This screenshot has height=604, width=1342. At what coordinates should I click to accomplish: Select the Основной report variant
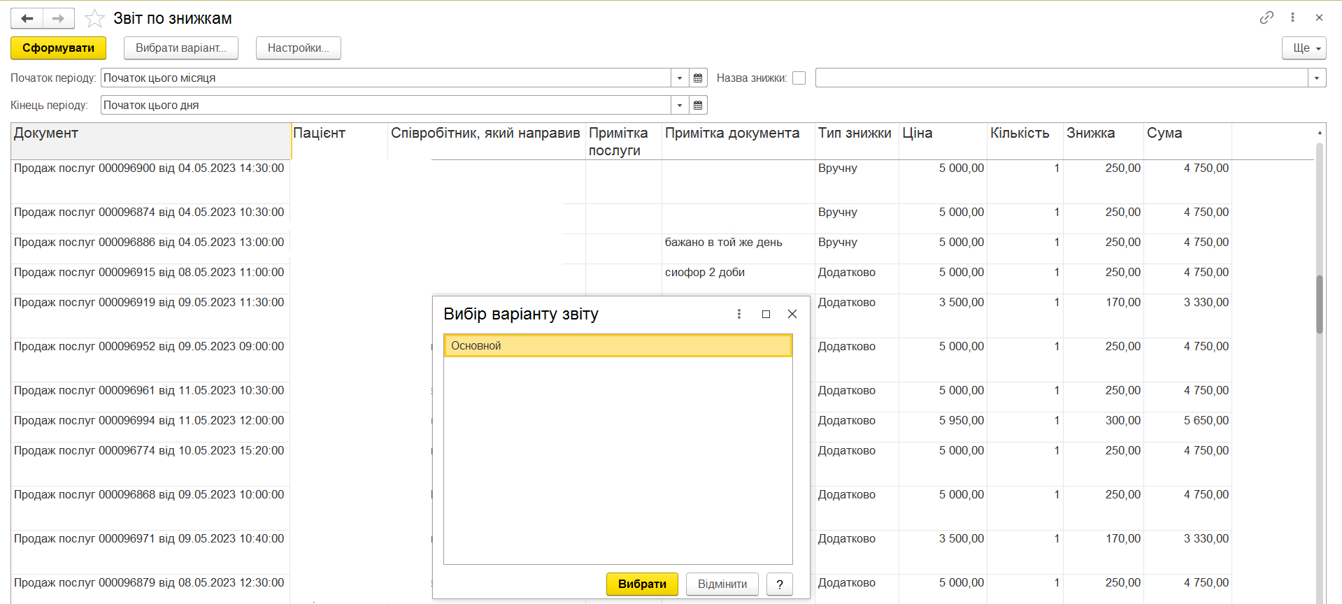tap(618, 345)
